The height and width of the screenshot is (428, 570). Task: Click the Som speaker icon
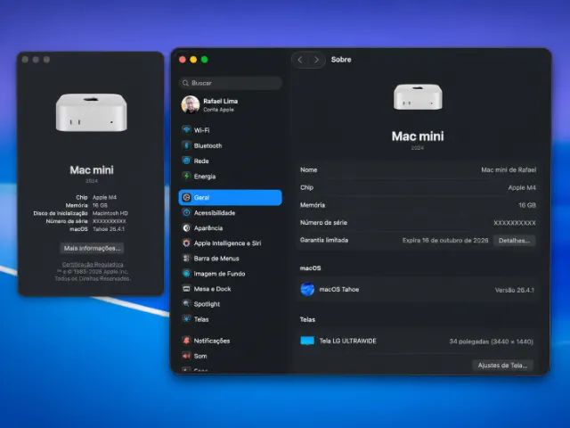pyautogui.click(x=186, y=356)
